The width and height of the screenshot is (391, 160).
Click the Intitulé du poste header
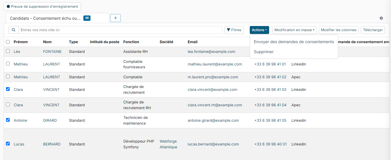[104, 42]
